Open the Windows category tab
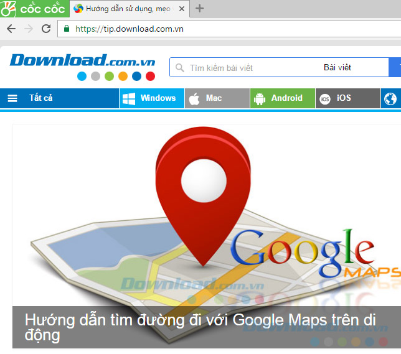The width and height of the screenshot is (401, 354). [x=152, y=98]
